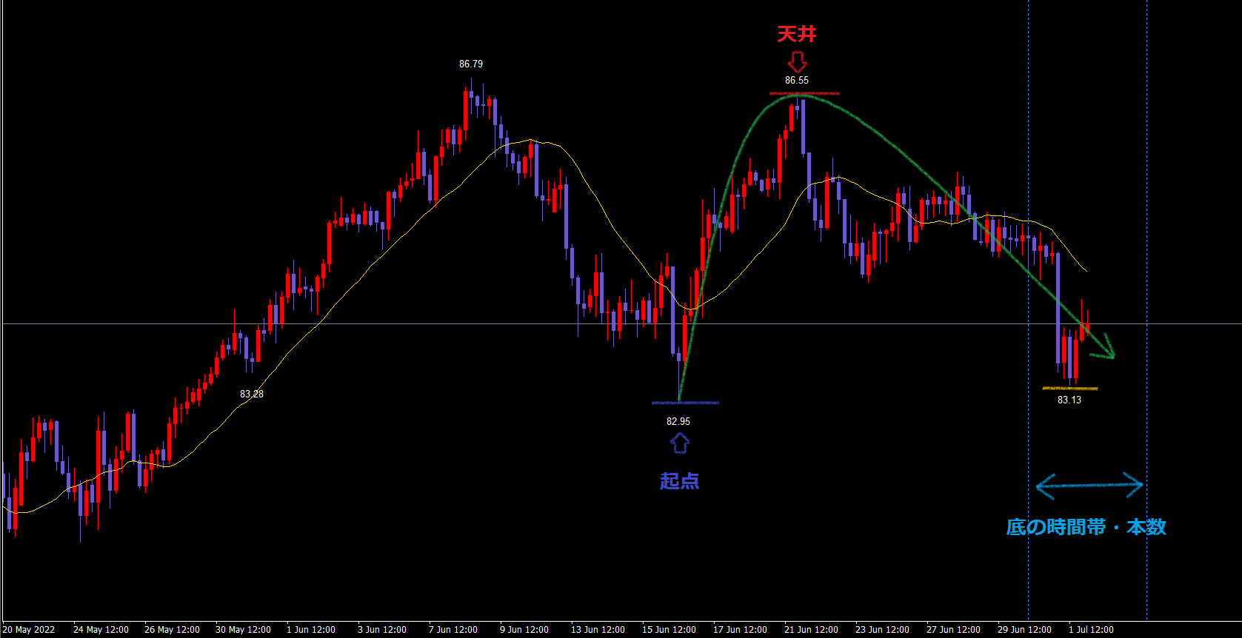The width and height of the screenshot is (1242, 638).
Task: Click the 82.95 low price label
Action: point(678,422)
